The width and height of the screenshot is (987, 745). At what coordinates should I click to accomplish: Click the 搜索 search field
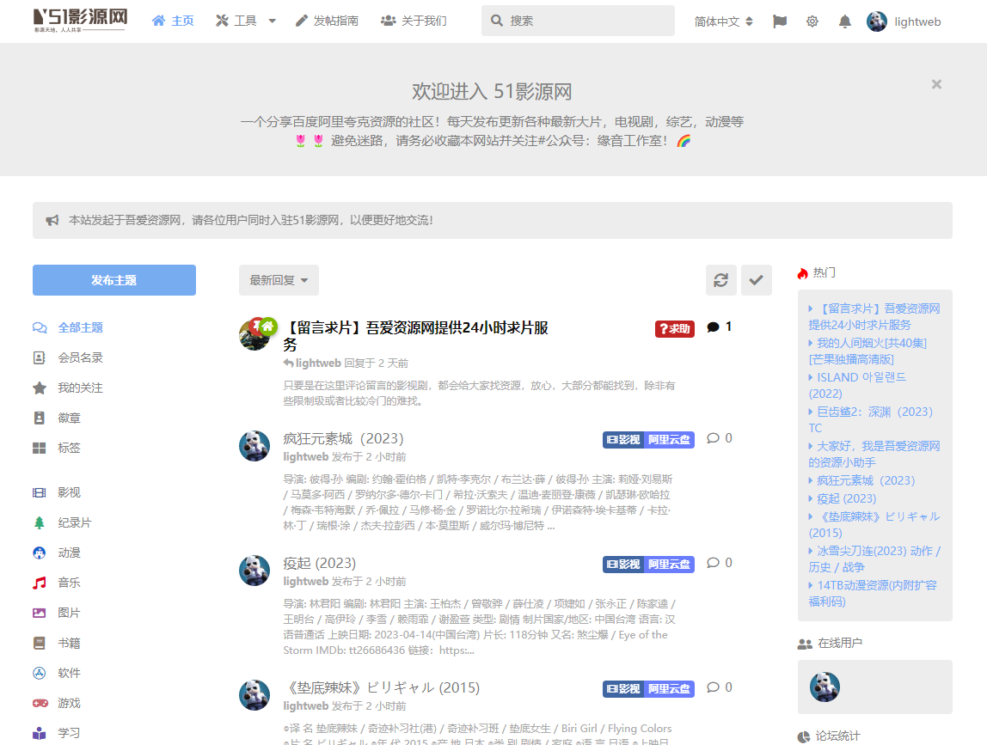[578, 21]
